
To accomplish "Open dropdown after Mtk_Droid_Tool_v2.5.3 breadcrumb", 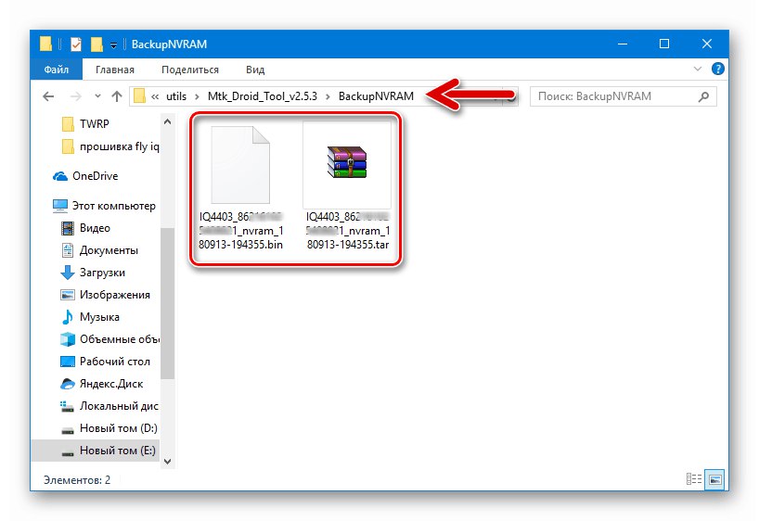I will pyautogui.click(x=328, y=96).
